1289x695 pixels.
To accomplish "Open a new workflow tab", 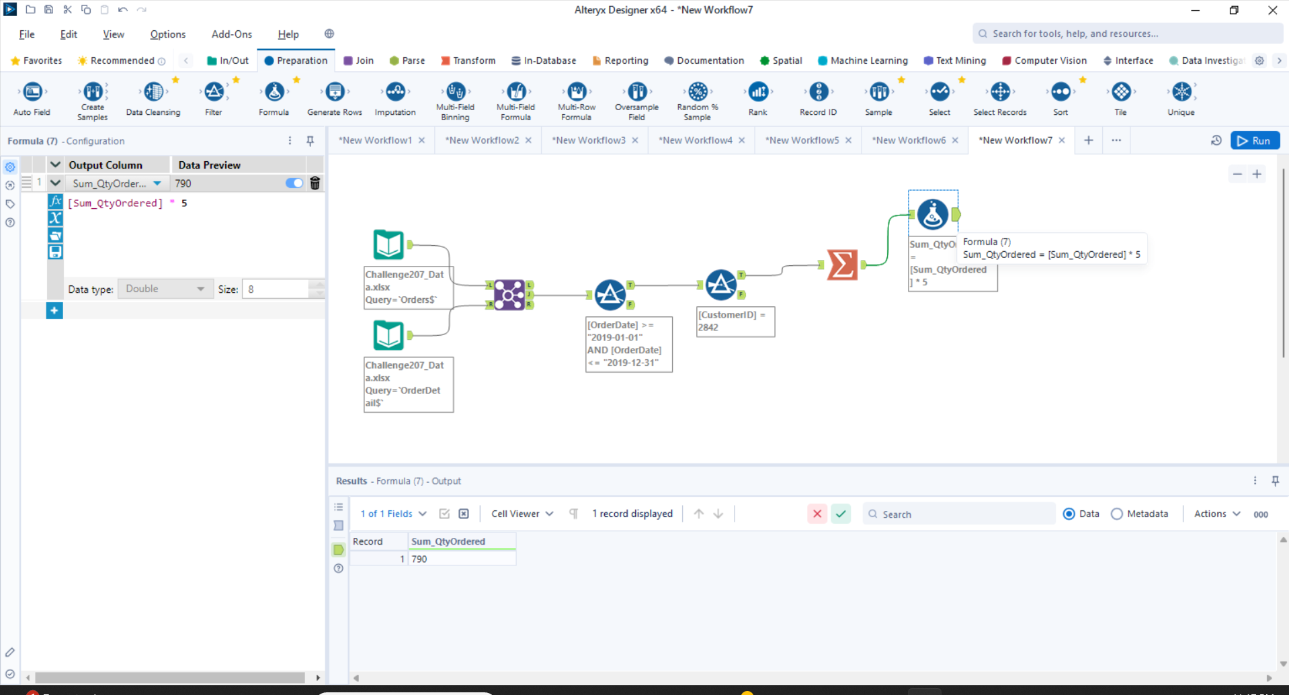I will 1089,140.
